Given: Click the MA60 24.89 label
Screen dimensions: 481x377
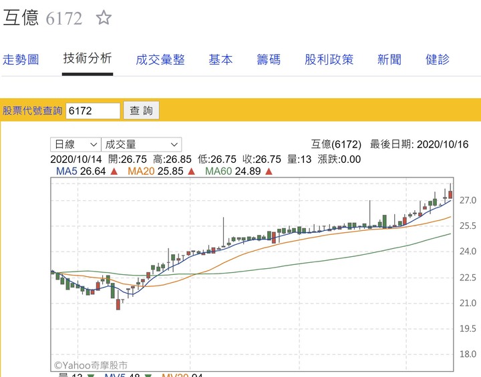Looking at the screenshot, I should coord(233,171).
